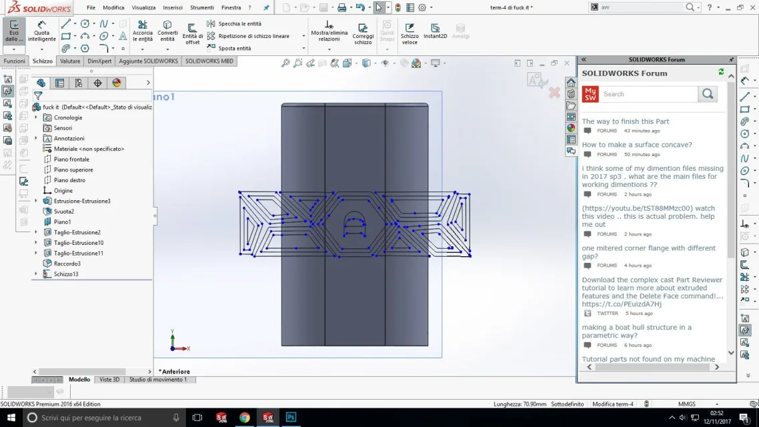Select the Accorcia le entità trim tool
The width and height of the screenshot is (759, 427).
[x=142, y=31]
